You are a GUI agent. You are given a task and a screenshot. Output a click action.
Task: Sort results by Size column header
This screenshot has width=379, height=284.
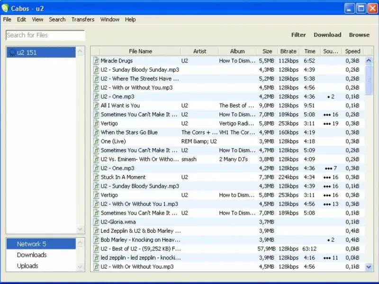coord(267,51)
